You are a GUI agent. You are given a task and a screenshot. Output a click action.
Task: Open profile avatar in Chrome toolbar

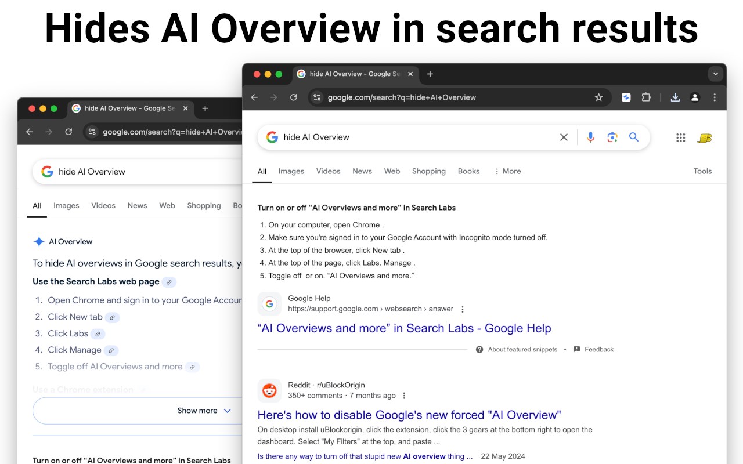[x=695, y=97]
